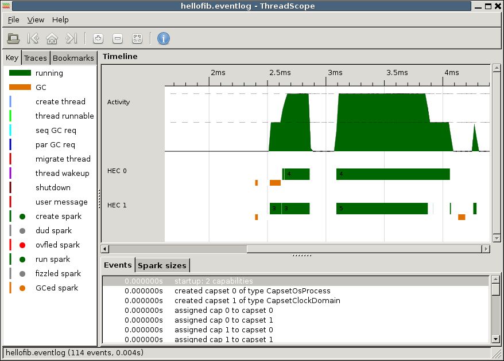This screenshot has width=504, height=361.
Task: Jump to the end of the timeline
Action: coord(71,38)
